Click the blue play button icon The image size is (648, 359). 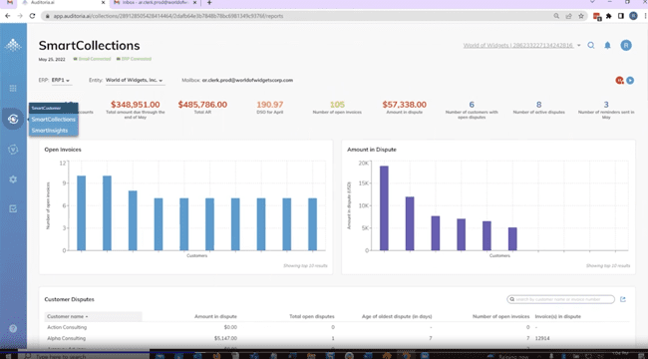[x=630, y=80]
